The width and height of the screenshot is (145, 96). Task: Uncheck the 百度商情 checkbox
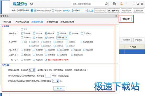tap(46, 37)
